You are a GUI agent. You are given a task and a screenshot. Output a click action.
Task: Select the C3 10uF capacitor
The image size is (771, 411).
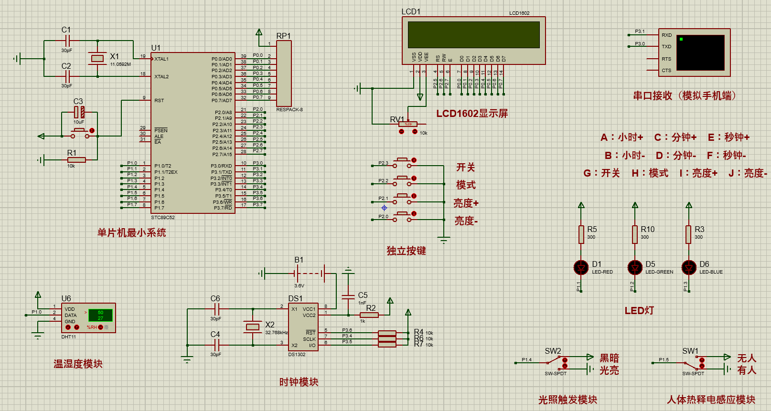[x=79, y=113]
